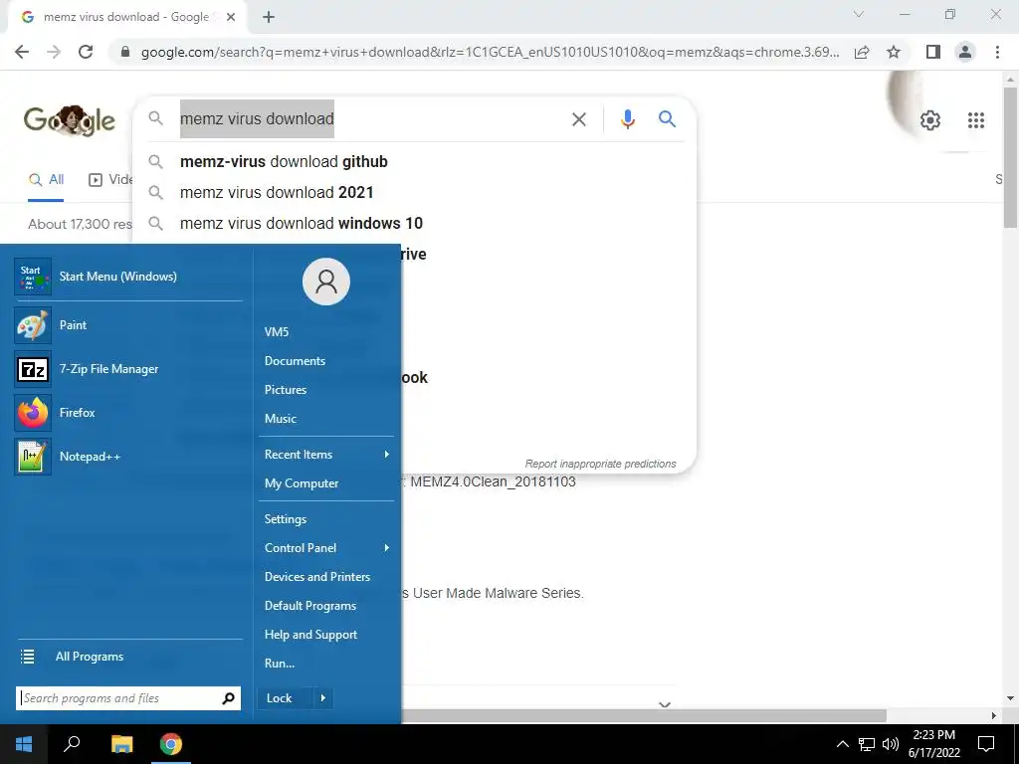Click the network tray icon
The height and width of the screenshot is (764, 1019).
[867, 744]
